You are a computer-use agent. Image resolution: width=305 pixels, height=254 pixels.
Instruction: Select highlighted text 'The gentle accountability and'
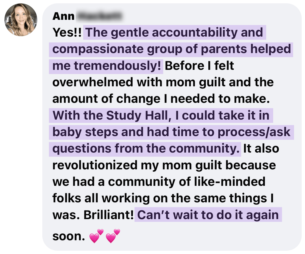click(174, 32)
